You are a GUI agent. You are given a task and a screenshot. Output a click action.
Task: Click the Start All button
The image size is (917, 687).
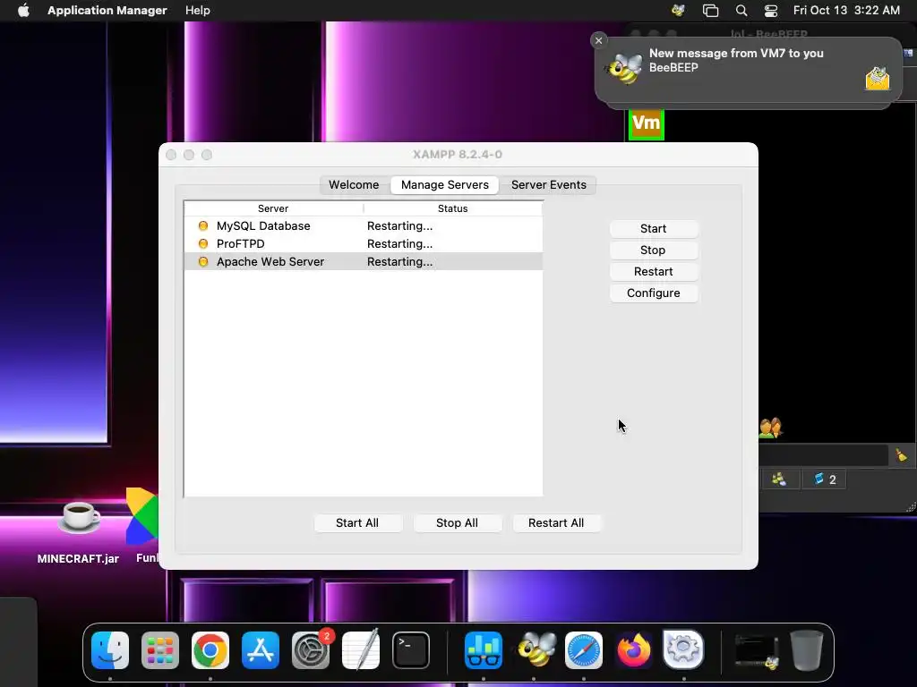point(357,522)
